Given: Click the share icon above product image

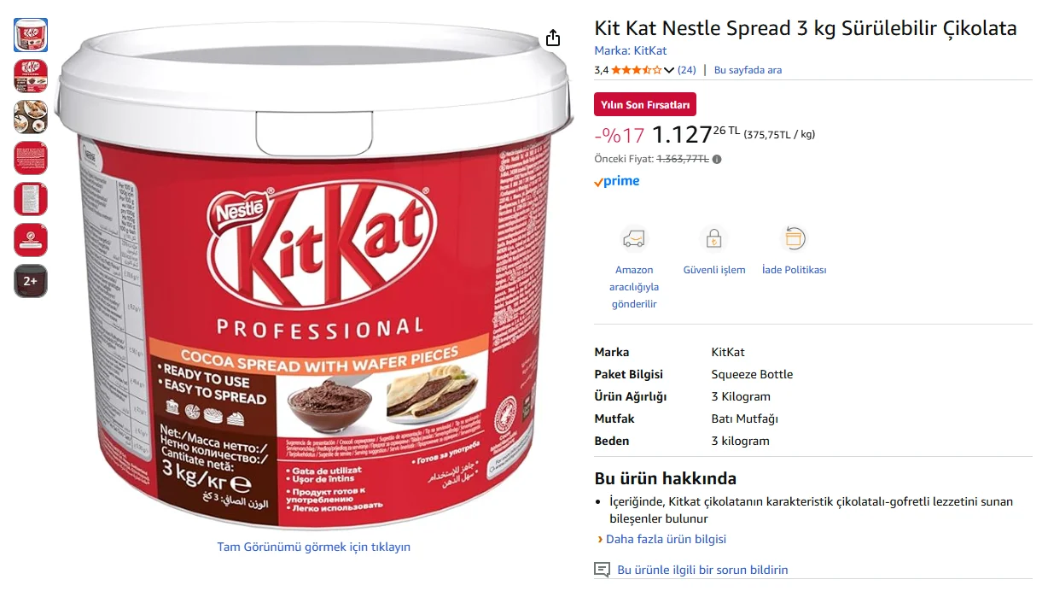Looking at the screenshot, I should click(x=553, y=38).
